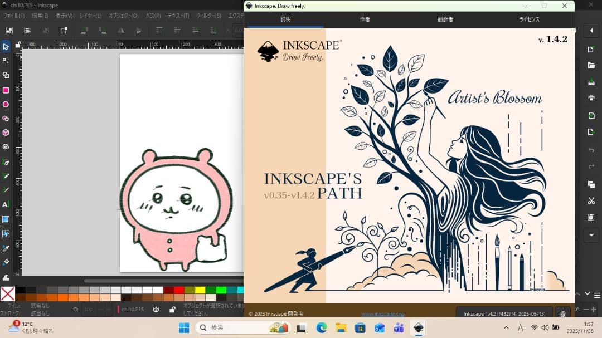This screenshot has width=602, height=338.
Task: Select the Calligraphy tool
Action: (6, 190)
